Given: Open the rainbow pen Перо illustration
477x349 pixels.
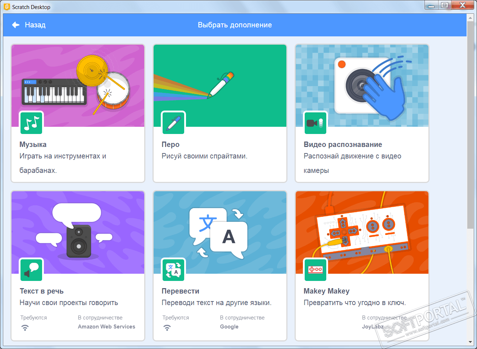Looking at the screenshot, I should click(220, 86).
